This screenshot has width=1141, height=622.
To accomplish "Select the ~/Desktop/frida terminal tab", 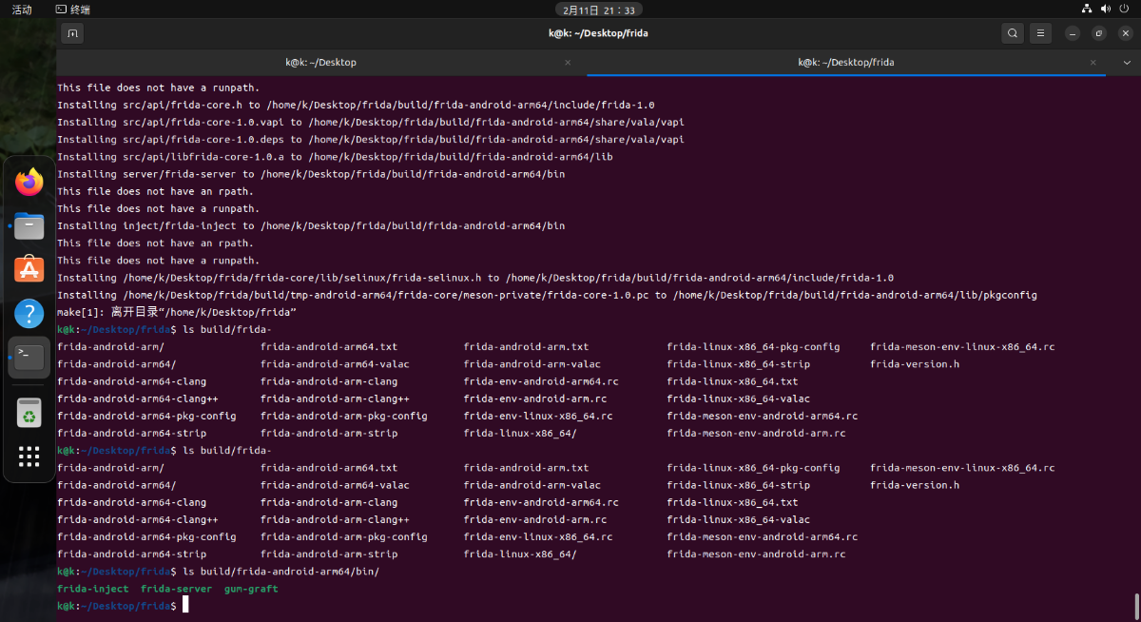I will [x=845, y=63].
